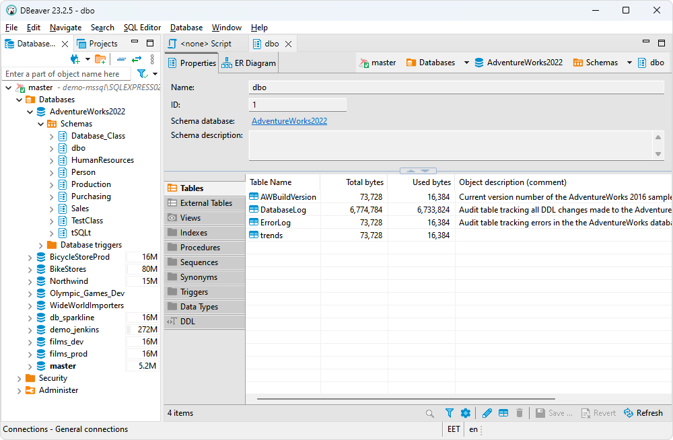Maximize the Database Navigator panel
The image size is (673, 440).
point(150,43)
